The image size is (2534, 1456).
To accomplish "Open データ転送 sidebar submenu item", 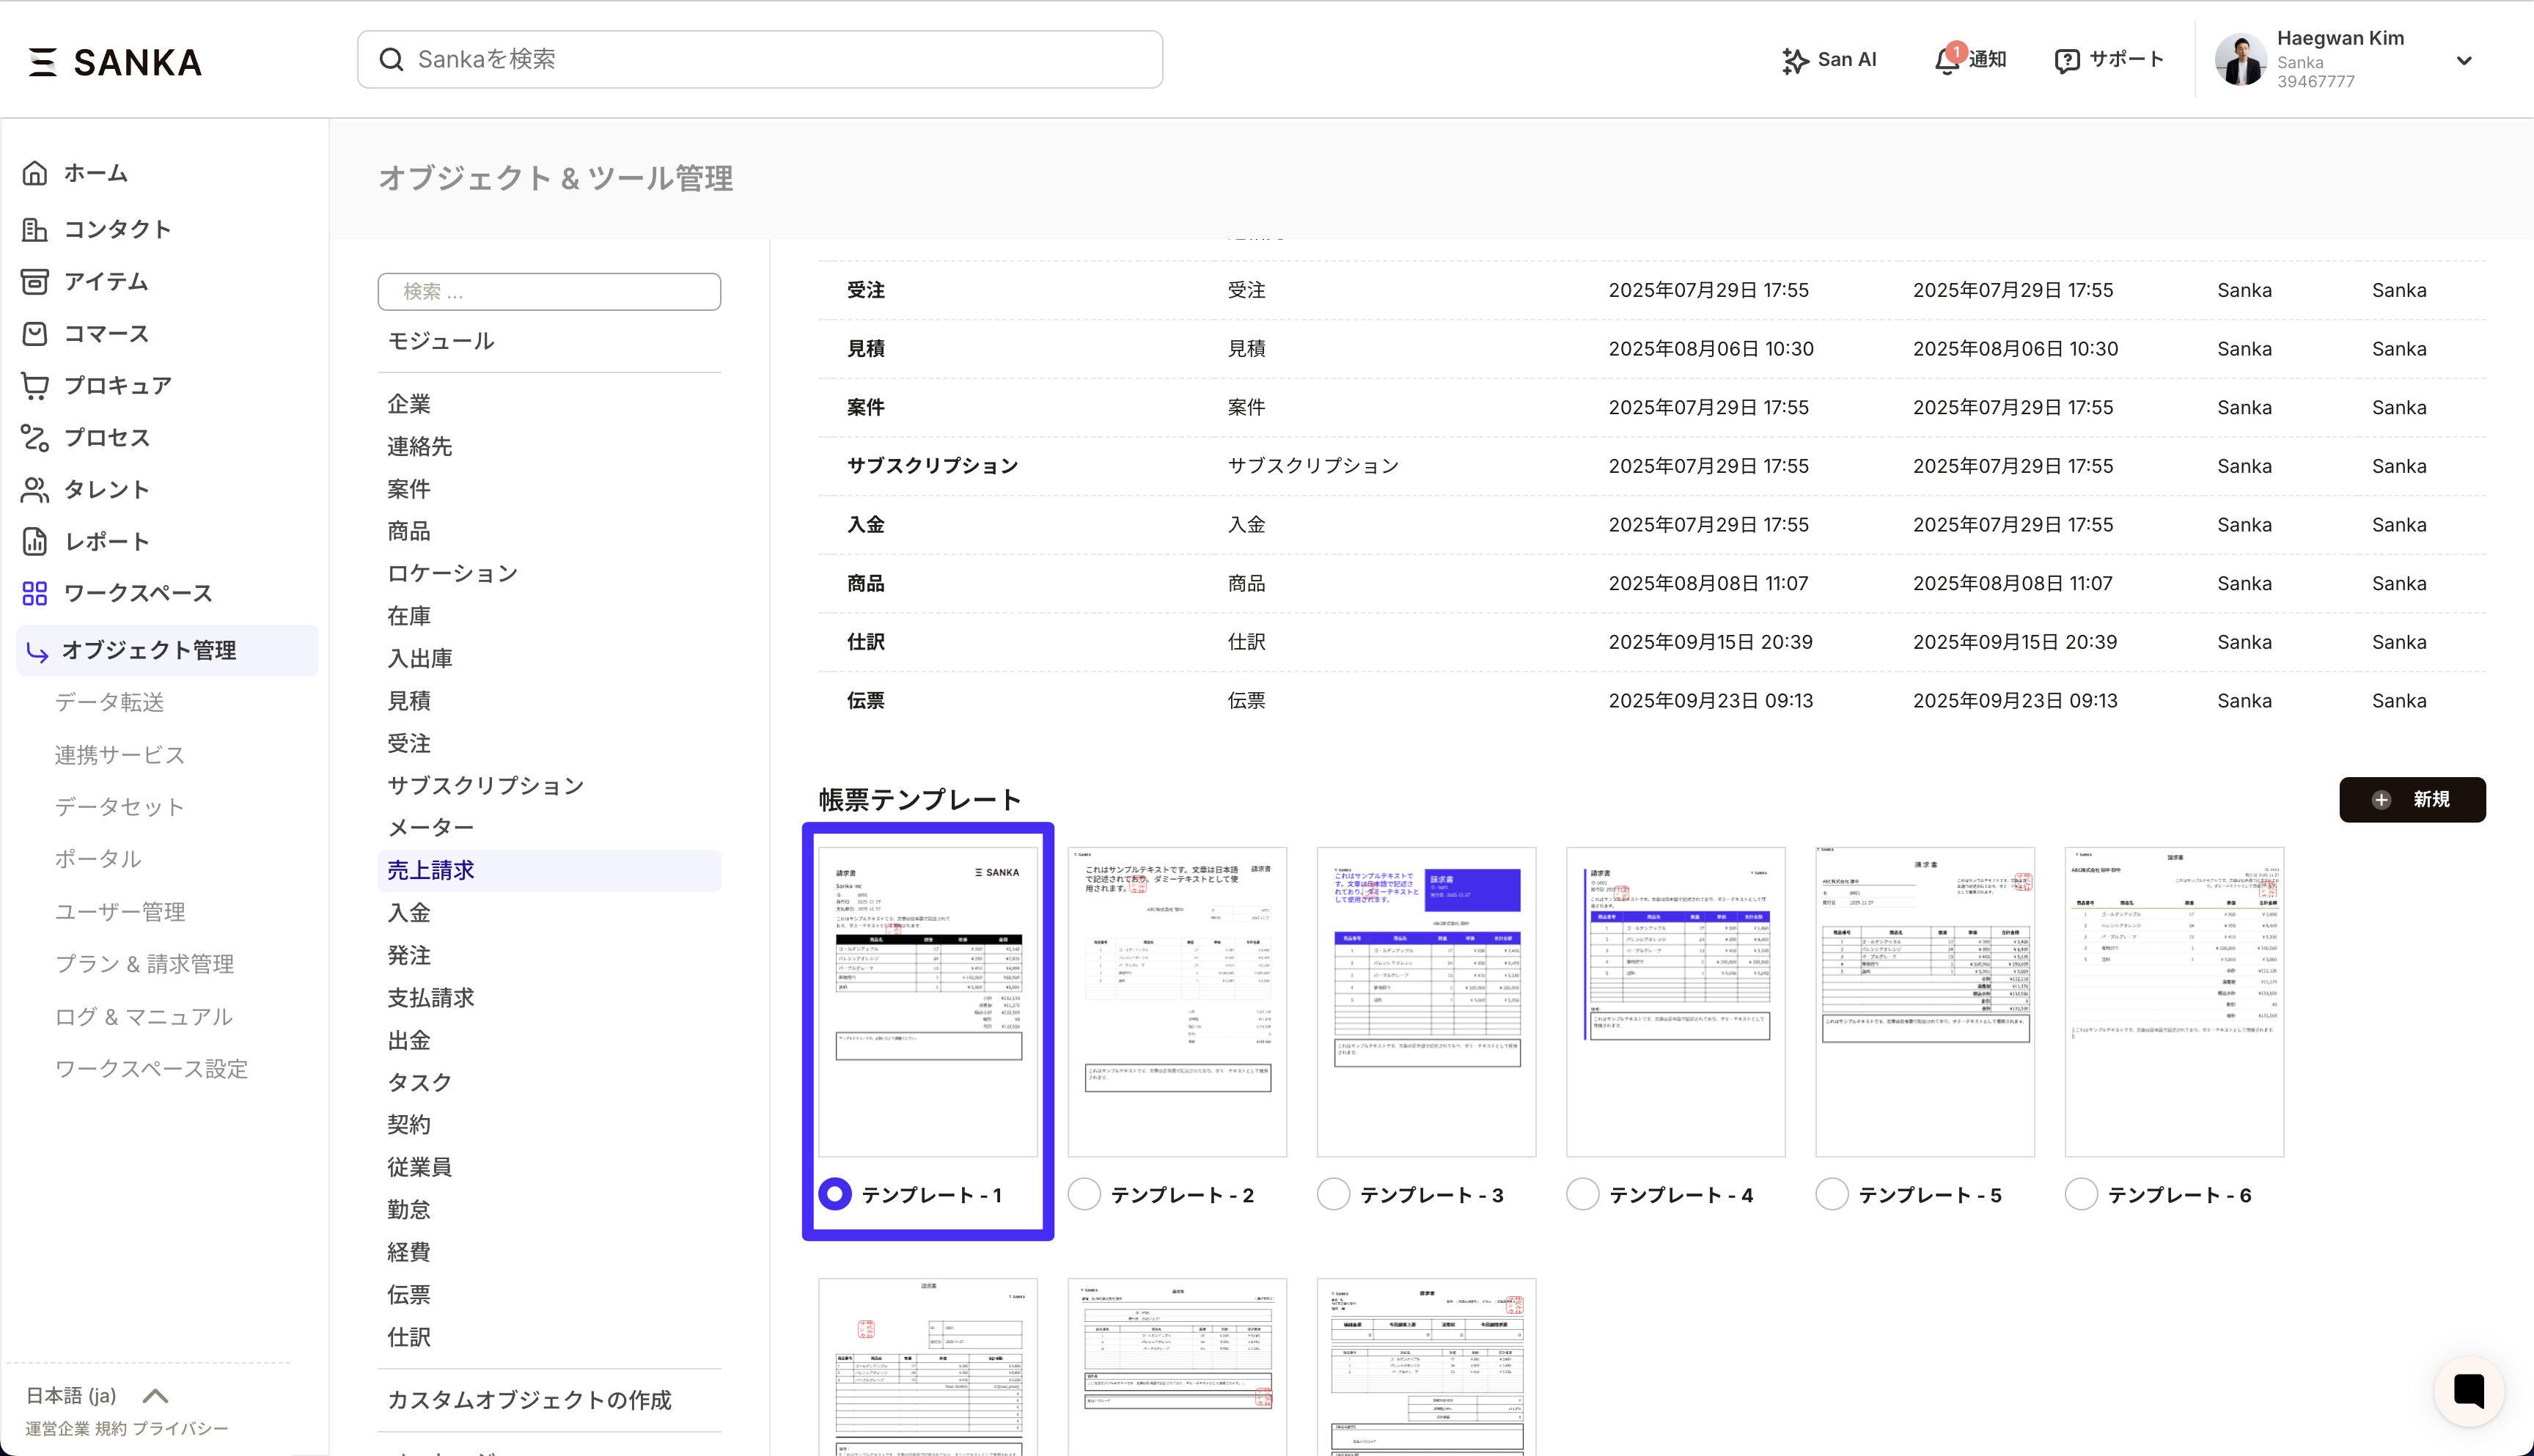I will tap(109, 702).
